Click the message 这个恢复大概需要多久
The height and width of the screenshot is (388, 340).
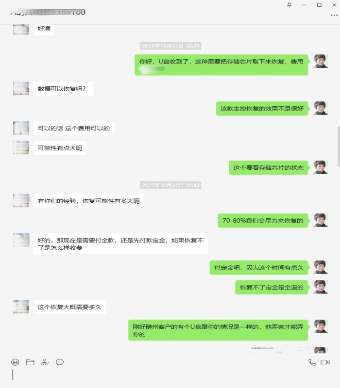coord(69,307)
